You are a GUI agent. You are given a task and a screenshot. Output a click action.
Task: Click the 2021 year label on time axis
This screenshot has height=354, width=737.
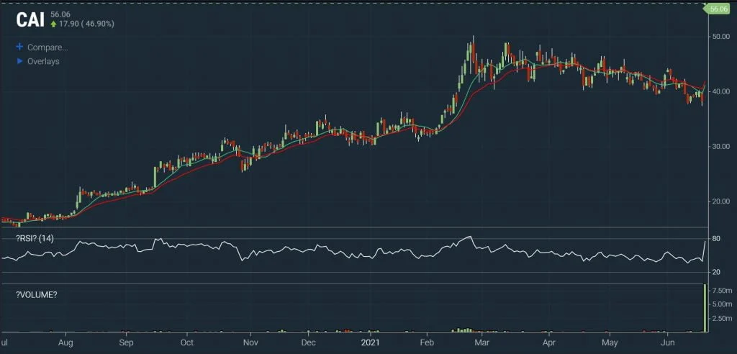pos(371,341)
